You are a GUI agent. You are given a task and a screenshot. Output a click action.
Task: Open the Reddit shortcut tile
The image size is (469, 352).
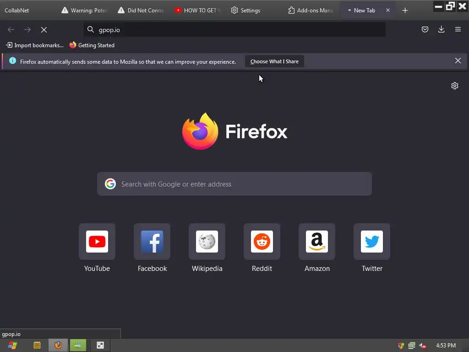coord(262,242)
